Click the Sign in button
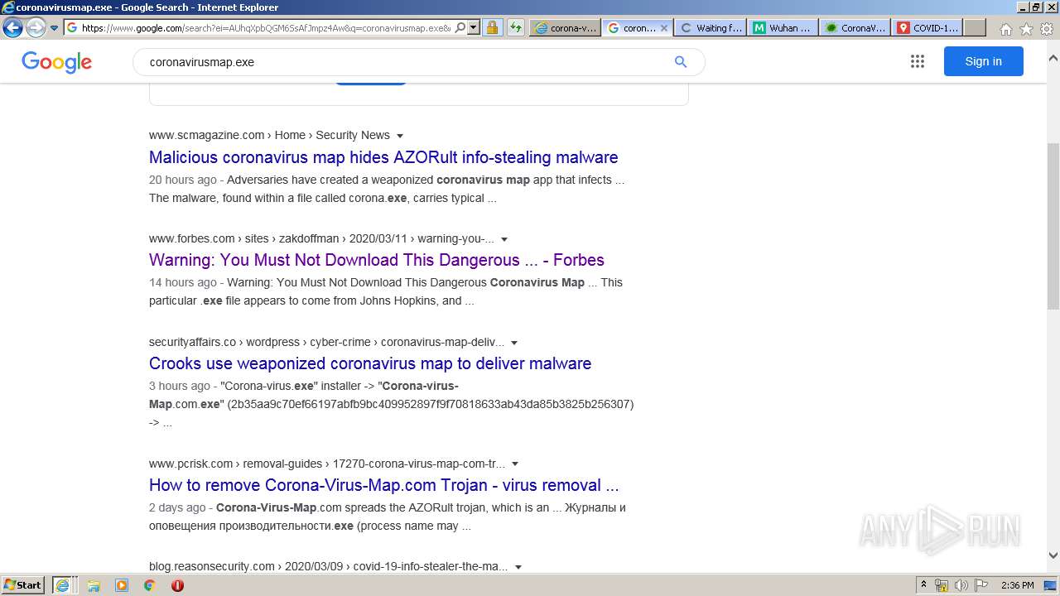This screenshot has height=596, width=1060. (983, 61)
